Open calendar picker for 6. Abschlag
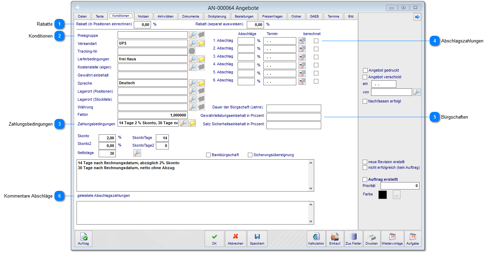Screen dimensions: 489x253 pos(302,81)
